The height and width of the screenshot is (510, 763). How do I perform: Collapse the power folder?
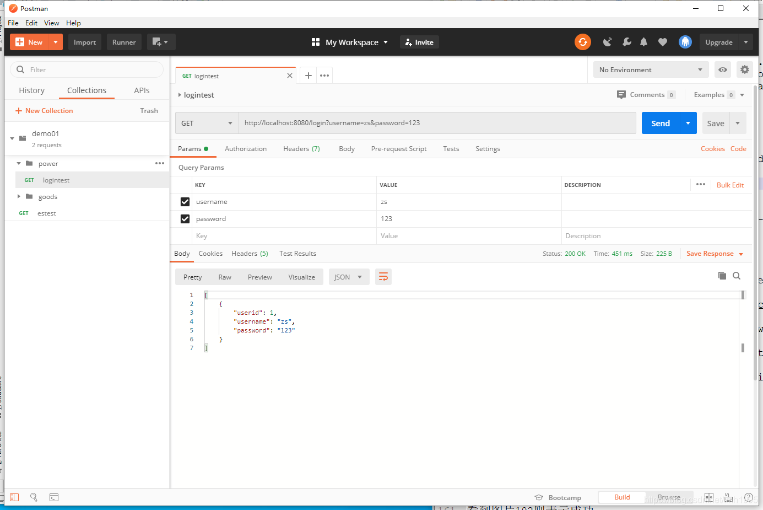(x=19, y=163)
